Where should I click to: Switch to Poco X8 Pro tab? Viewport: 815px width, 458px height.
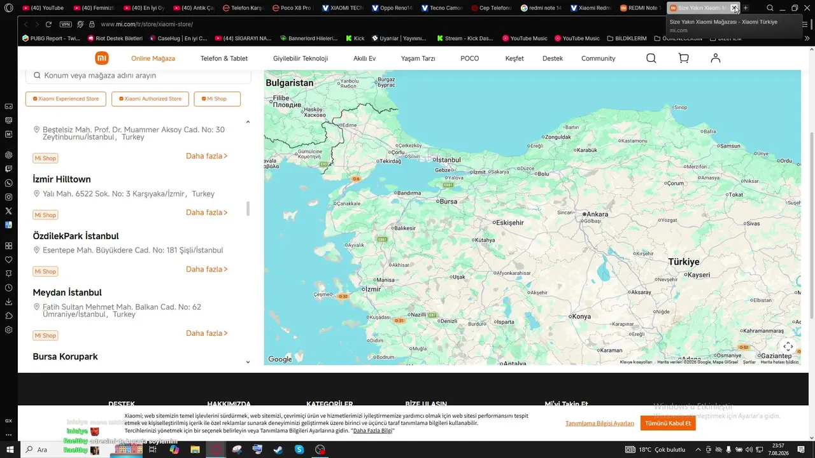click(292, 8)
